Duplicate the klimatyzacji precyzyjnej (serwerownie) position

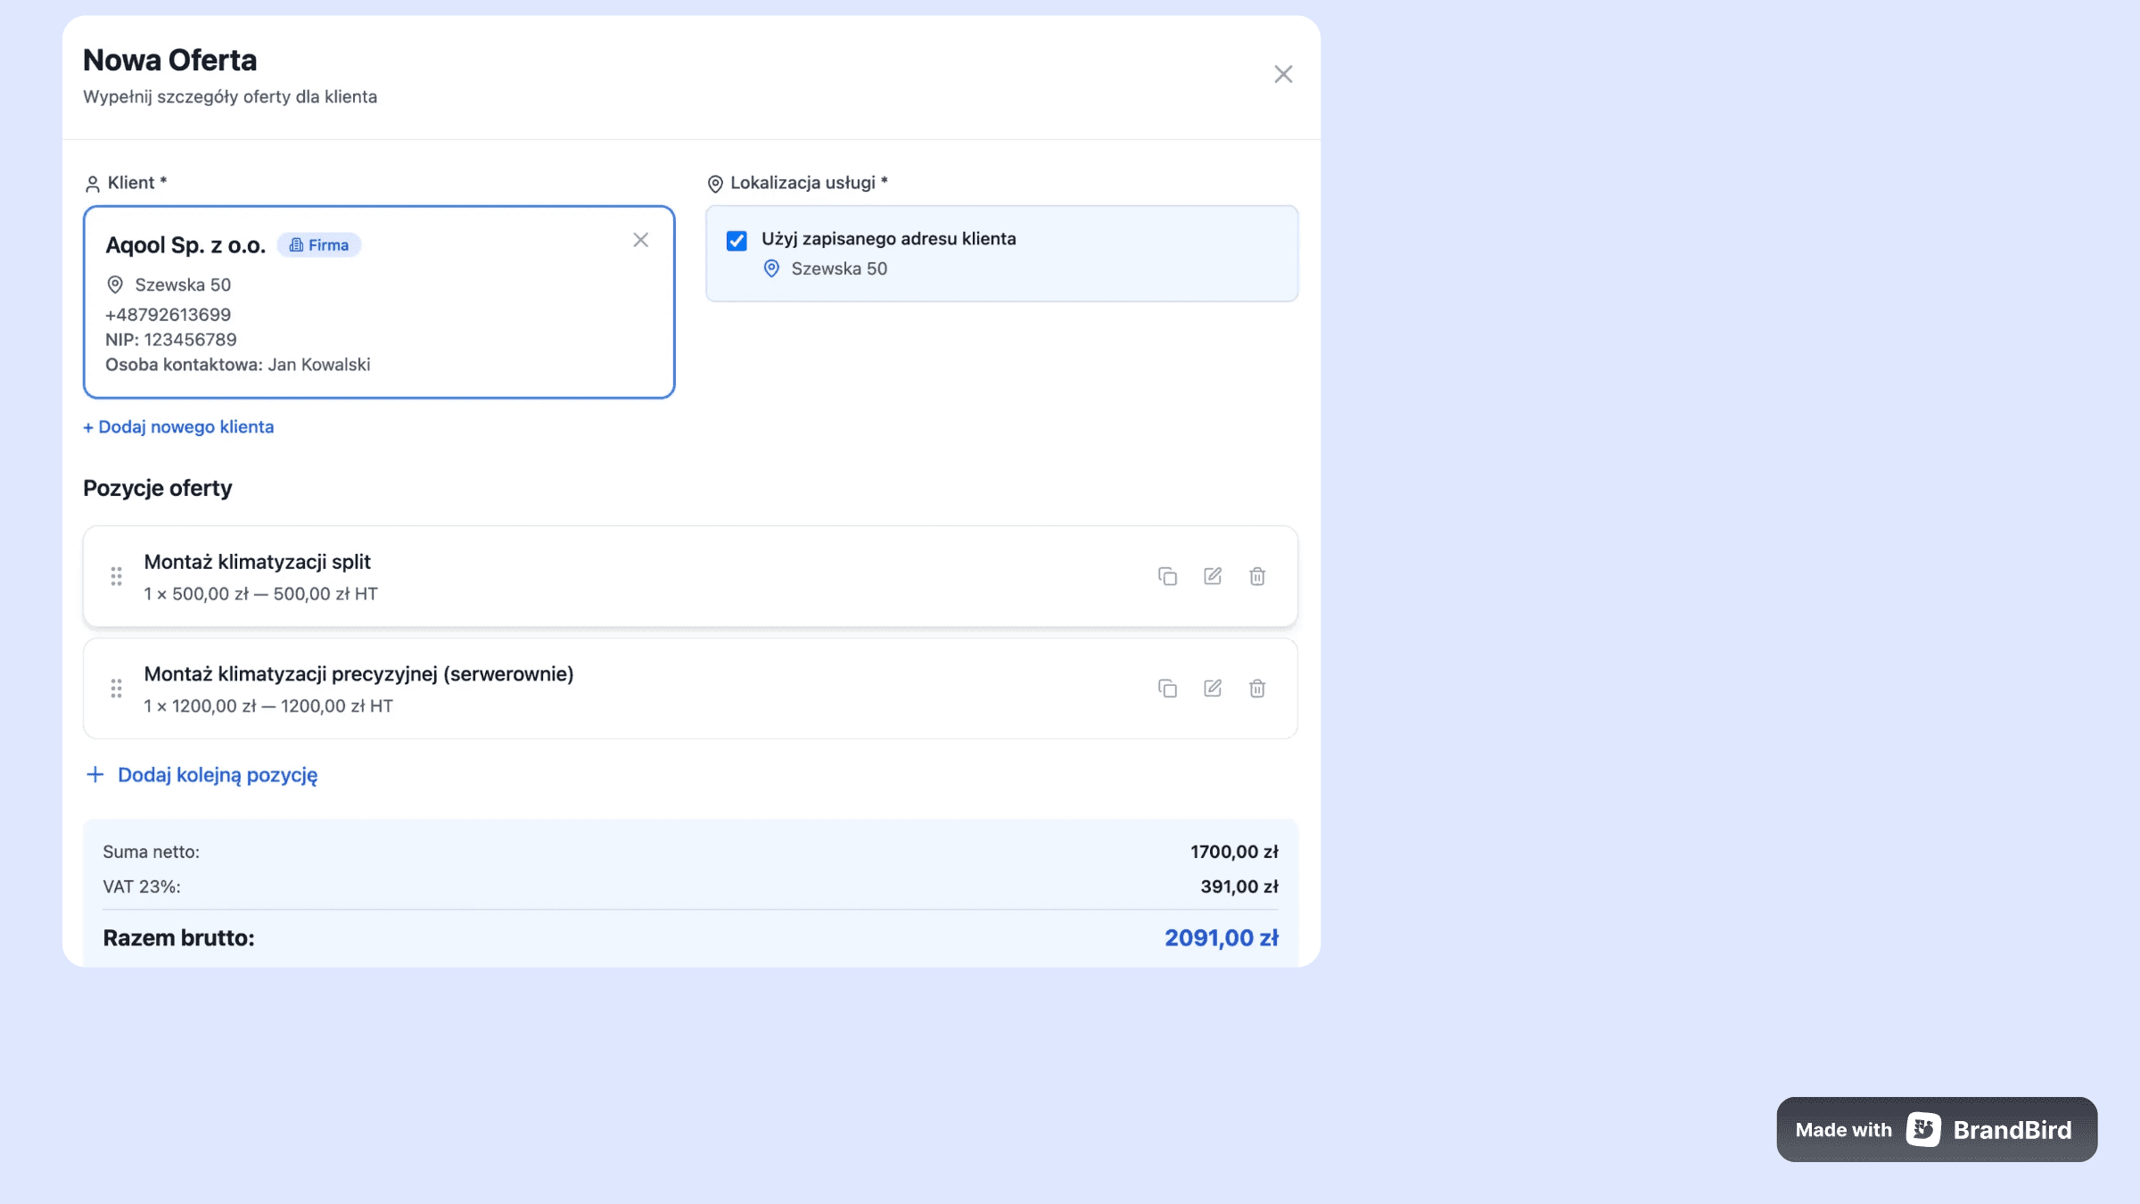click(1167, 689)
